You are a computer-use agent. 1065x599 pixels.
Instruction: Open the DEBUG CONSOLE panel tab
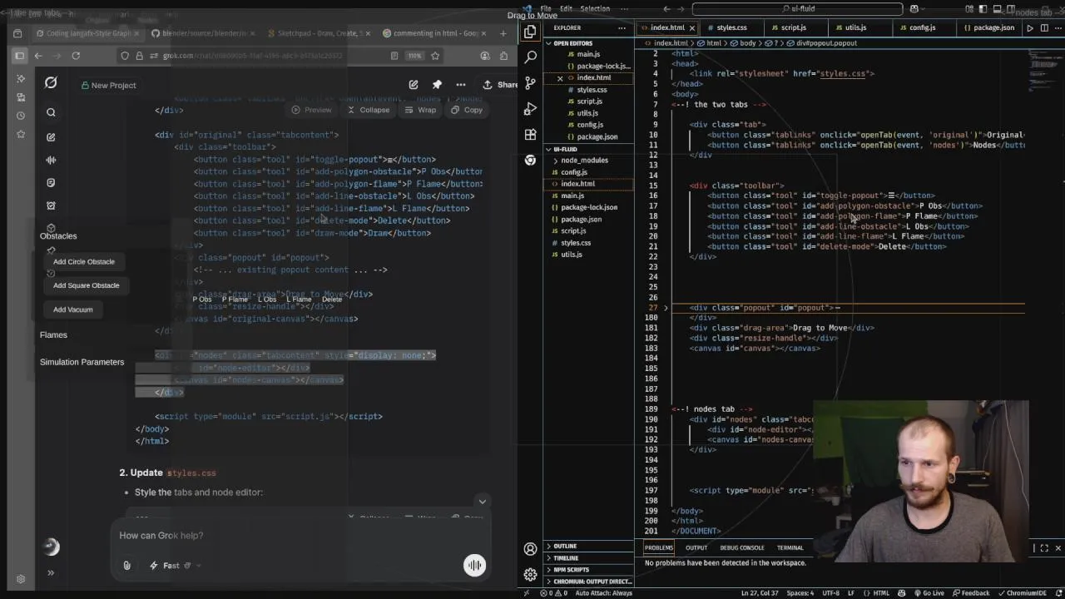coord(741,547)
